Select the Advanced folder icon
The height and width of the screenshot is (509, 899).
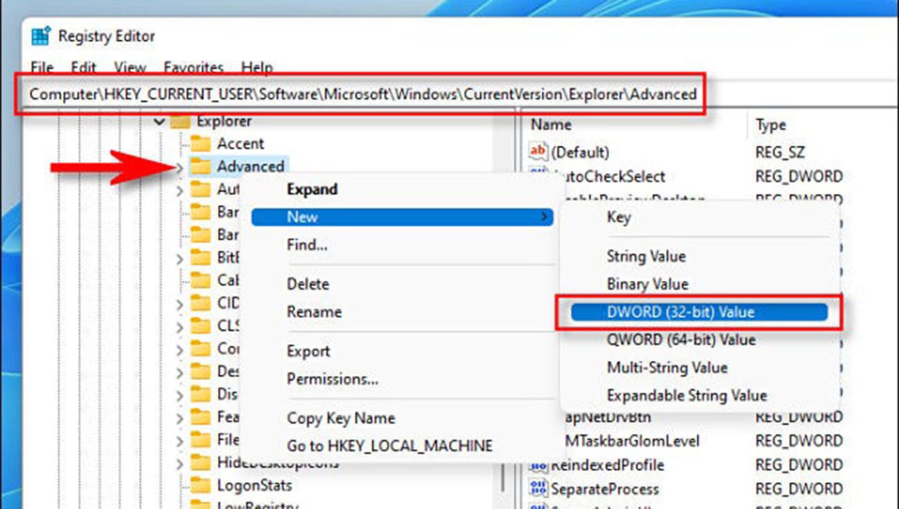tap(201, 166)
